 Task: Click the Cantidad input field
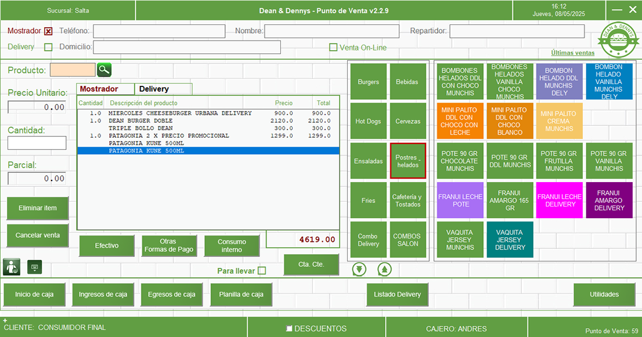coord(37,143)
